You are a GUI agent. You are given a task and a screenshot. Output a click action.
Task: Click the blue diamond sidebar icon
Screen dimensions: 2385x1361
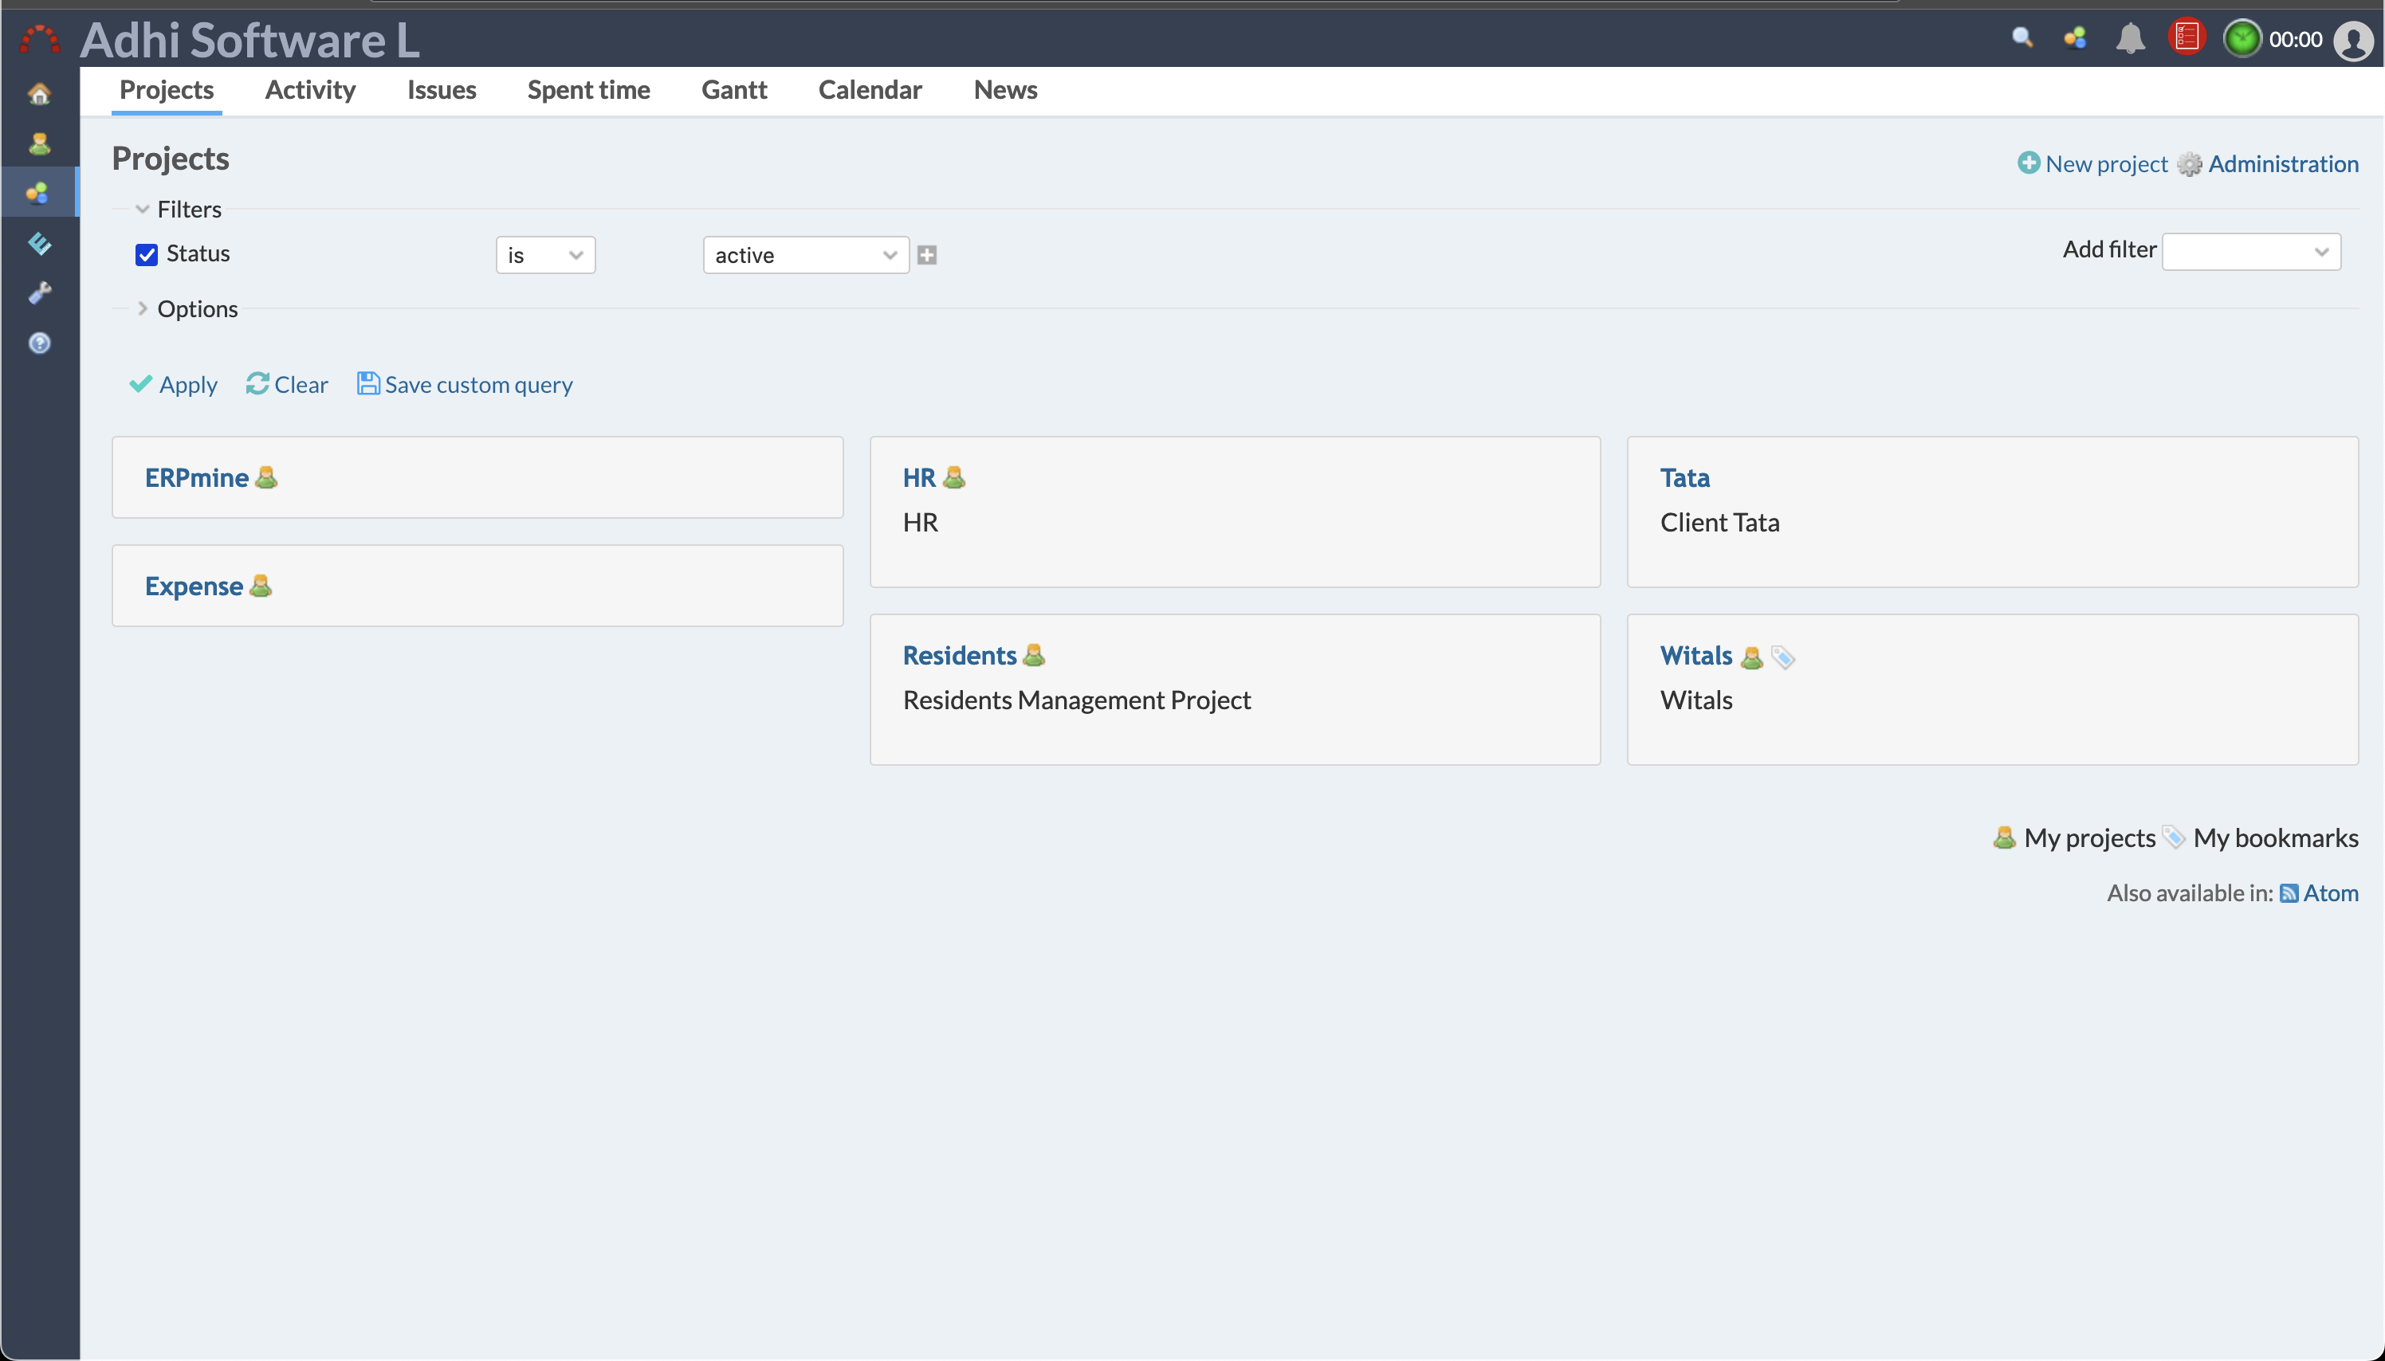pos(39,243)
